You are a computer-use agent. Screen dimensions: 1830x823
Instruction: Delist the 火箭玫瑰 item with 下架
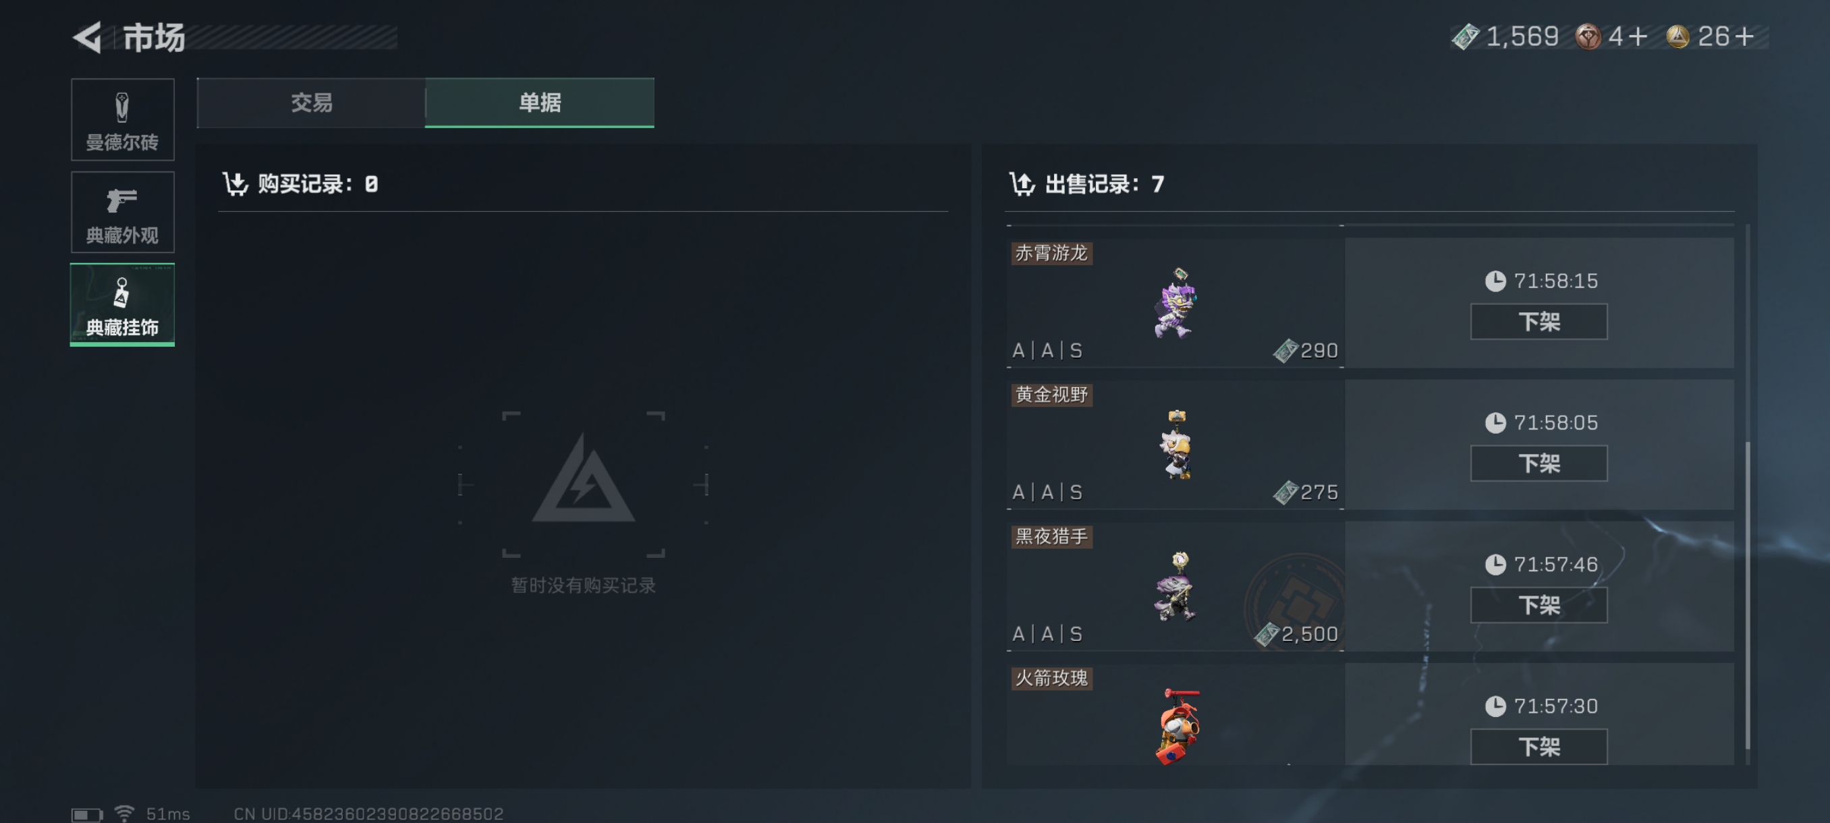[x=1538, y=746]
